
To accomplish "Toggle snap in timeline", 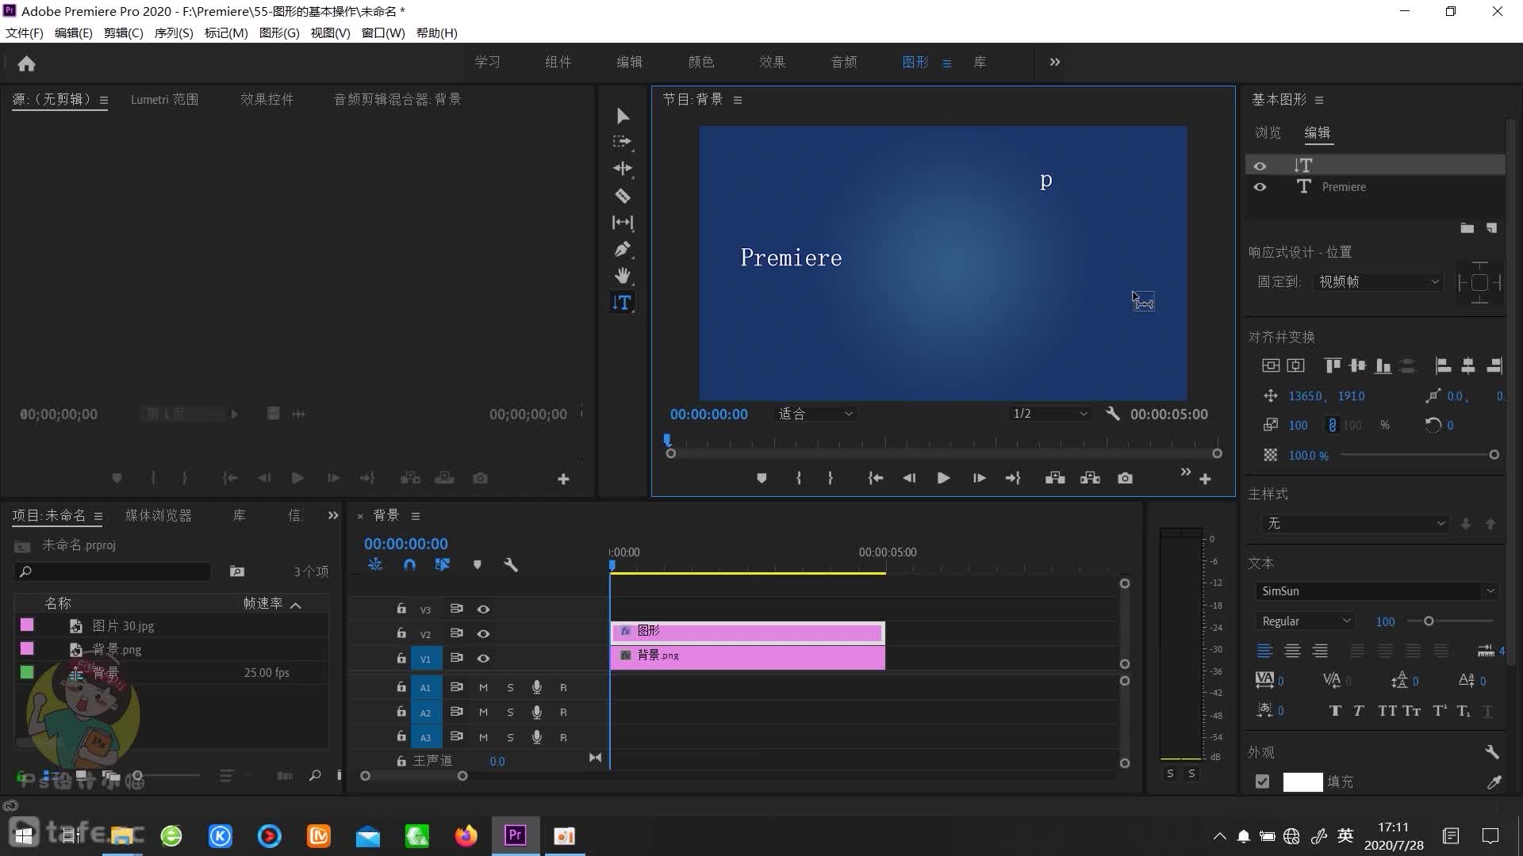I will point(409,565).
